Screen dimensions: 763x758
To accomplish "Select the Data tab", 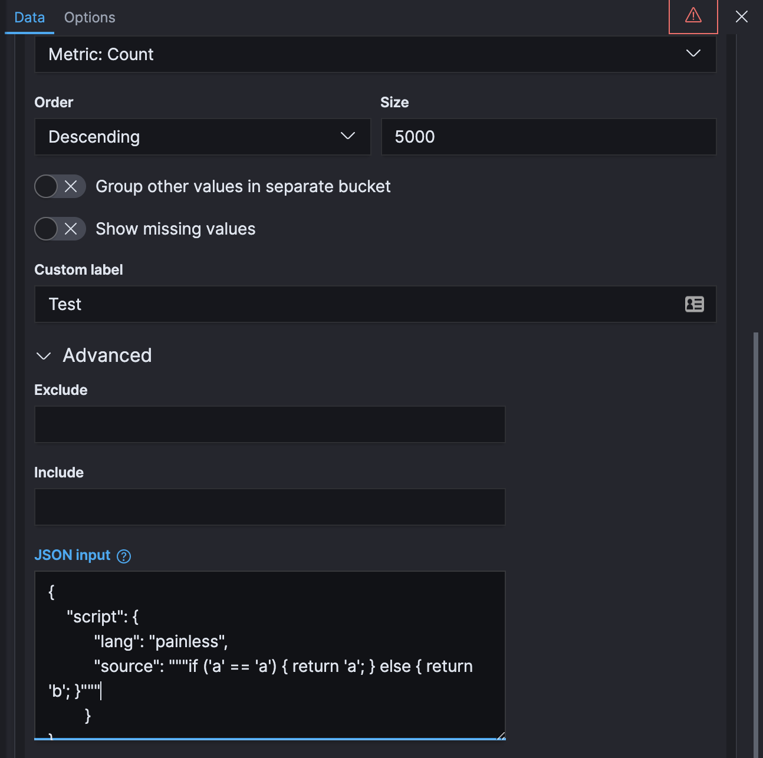I will pyautogui.click(x=29, y=17).
